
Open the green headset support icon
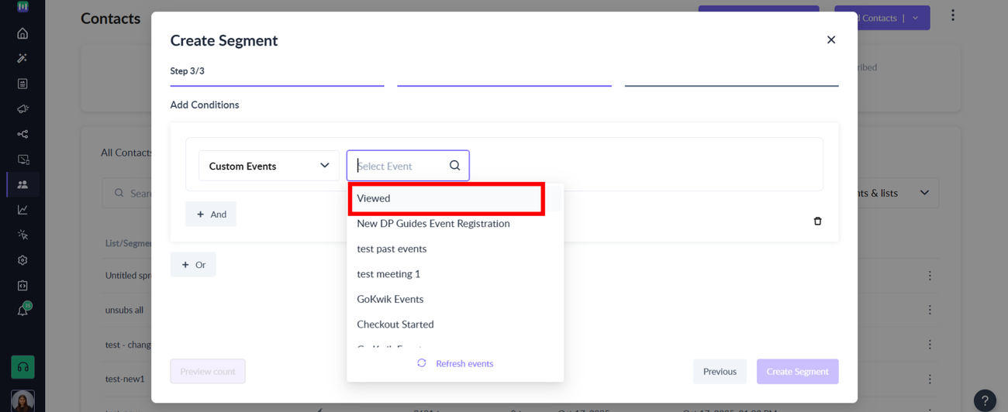(22, 367)
